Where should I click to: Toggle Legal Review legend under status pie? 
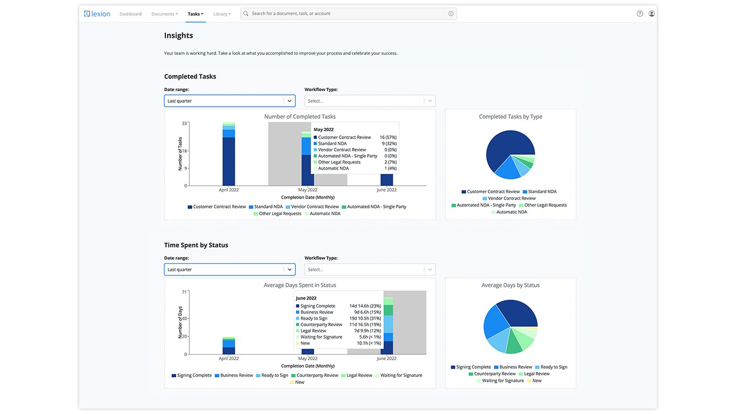pyautogui.click(x=533, y=374)
